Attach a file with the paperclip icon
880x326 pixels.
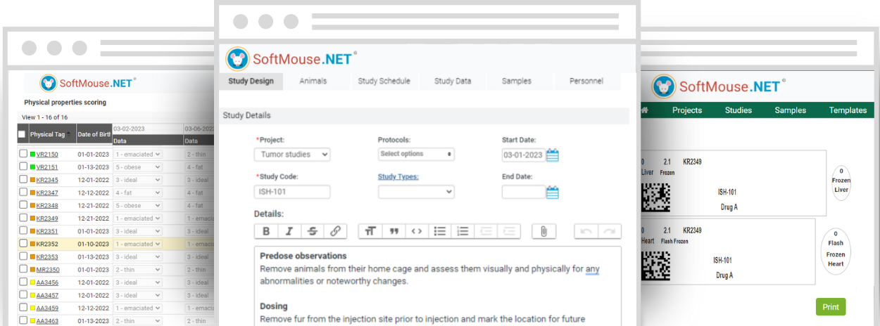pos(544,231)
